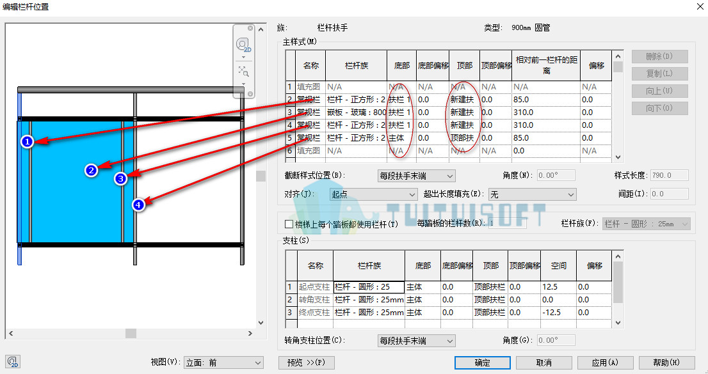The image size is (708, 374).
Task: Click 主样式 table scroll down arrow
Action: click(x=618, y=157)
